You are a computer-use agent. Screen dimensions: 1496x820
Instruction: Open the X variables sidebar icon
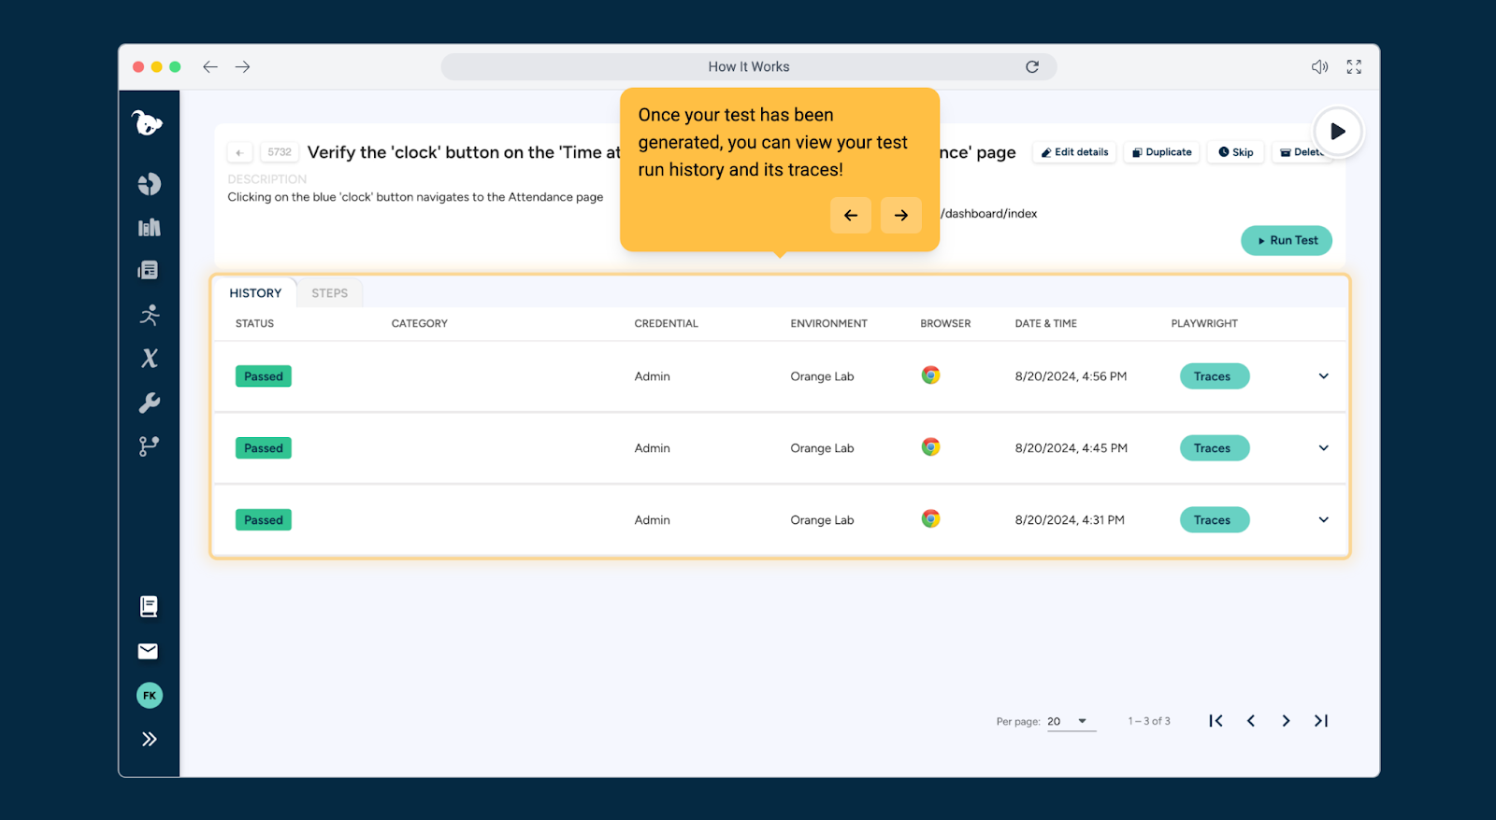pyautogui.click(x=150, y=358)
